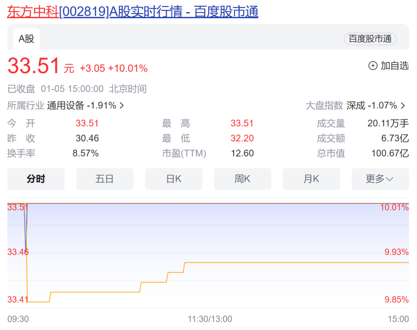Open the 通用设备 industry link
Image resolution: width=417 pixels, height=330 pixels.
(x=66, y=105)
